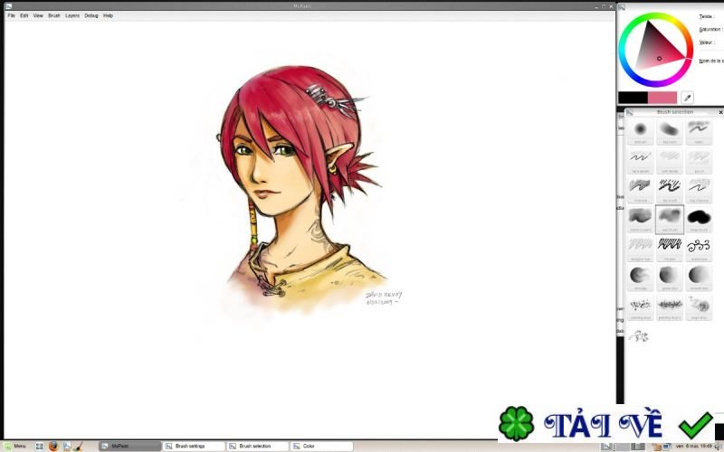Open the system Menu button in taskbar
The height and width of the screenshot is (452, 724).
(x=14, y=446)
